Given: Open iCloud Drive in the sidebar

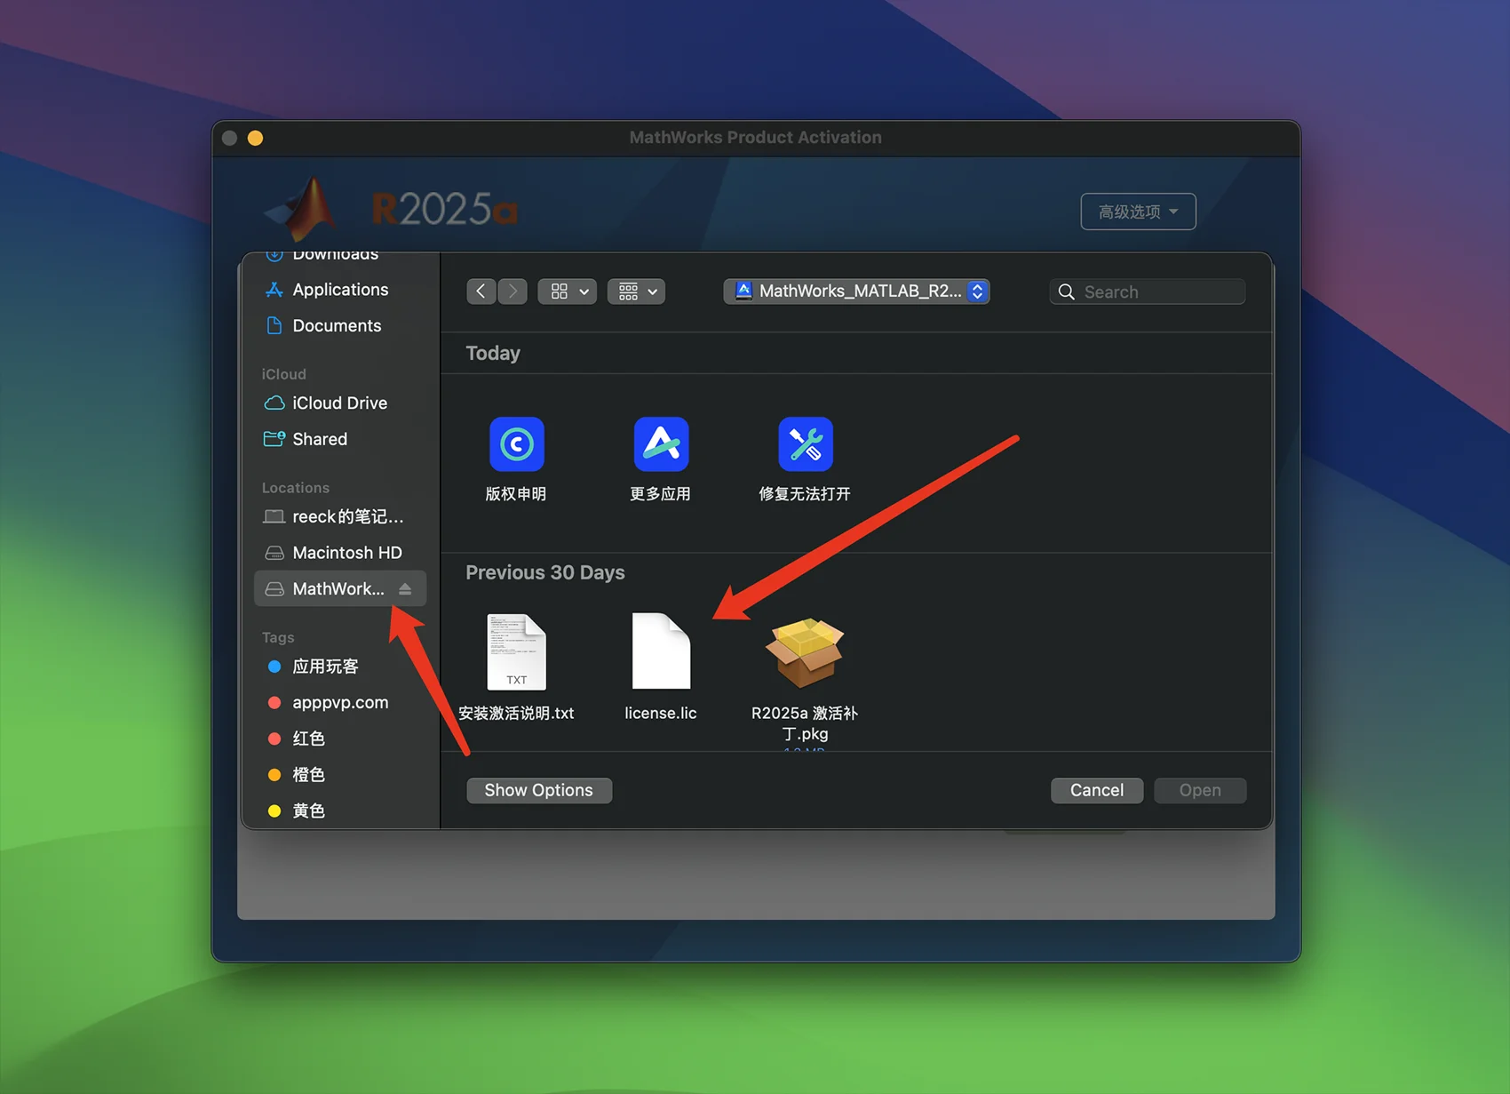Looking at the screenshot, I should (340, 403).
